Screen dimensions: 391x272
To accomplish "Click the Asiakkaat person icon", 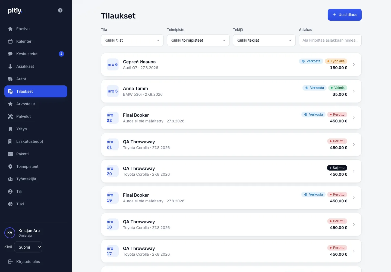I will tap(10, 66).
